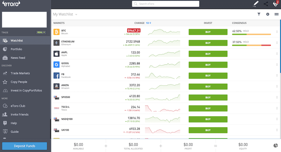Click BUY for TSCO.L
Viewport: 281px width, 152px height.
tap(208, 108)
